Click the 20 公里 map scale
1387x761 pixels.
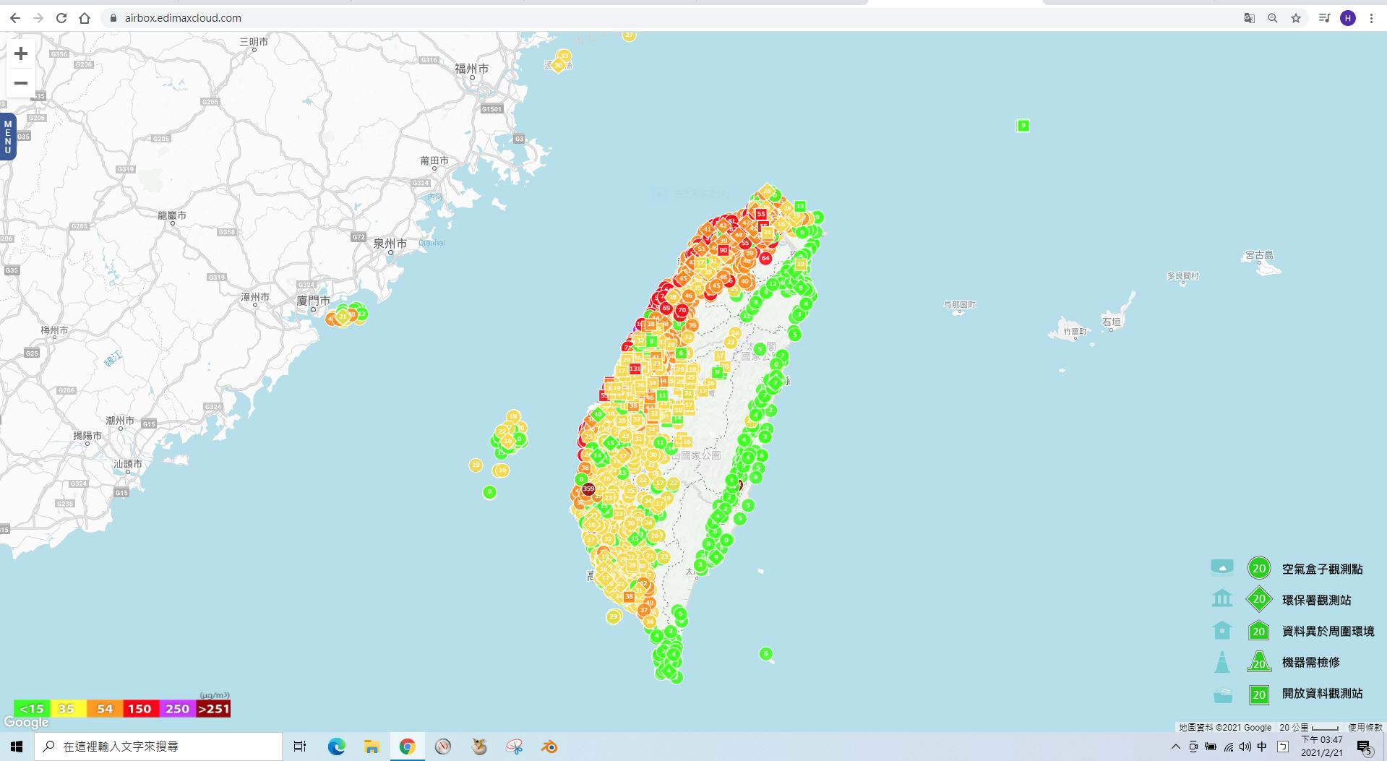coord(1308,728)
